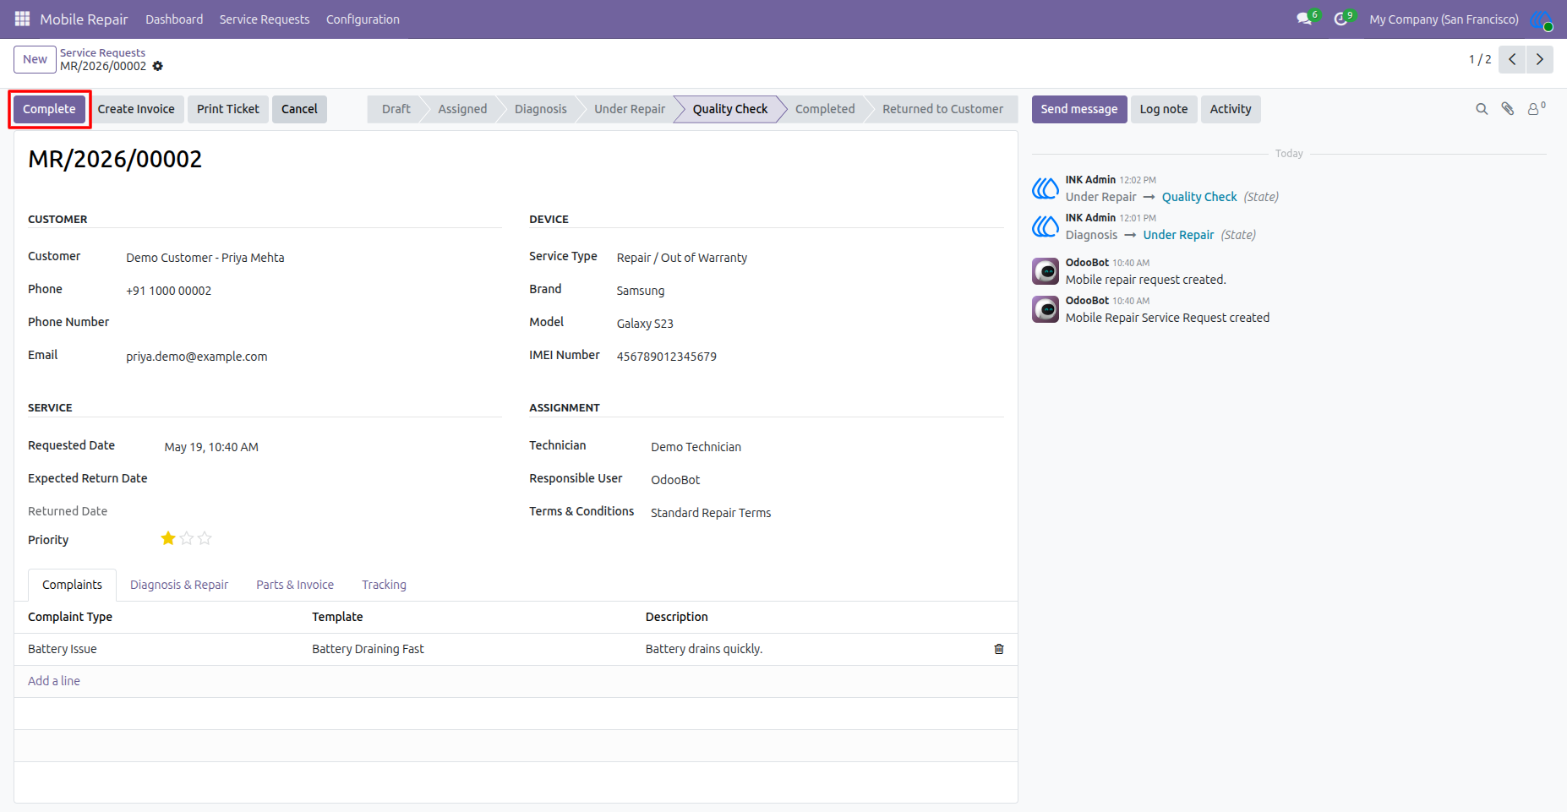This screenshot has width=1567, height=812.
Task: Open Configuration menu
Action: pos(363,19)
